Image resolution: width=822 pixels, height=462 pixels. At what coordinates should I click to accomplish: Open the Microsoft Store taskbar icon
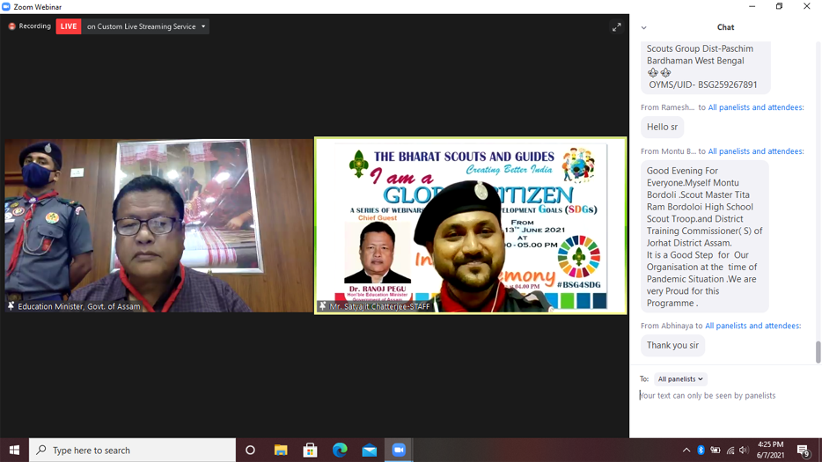pyautogui.click(x=310, y=450)
